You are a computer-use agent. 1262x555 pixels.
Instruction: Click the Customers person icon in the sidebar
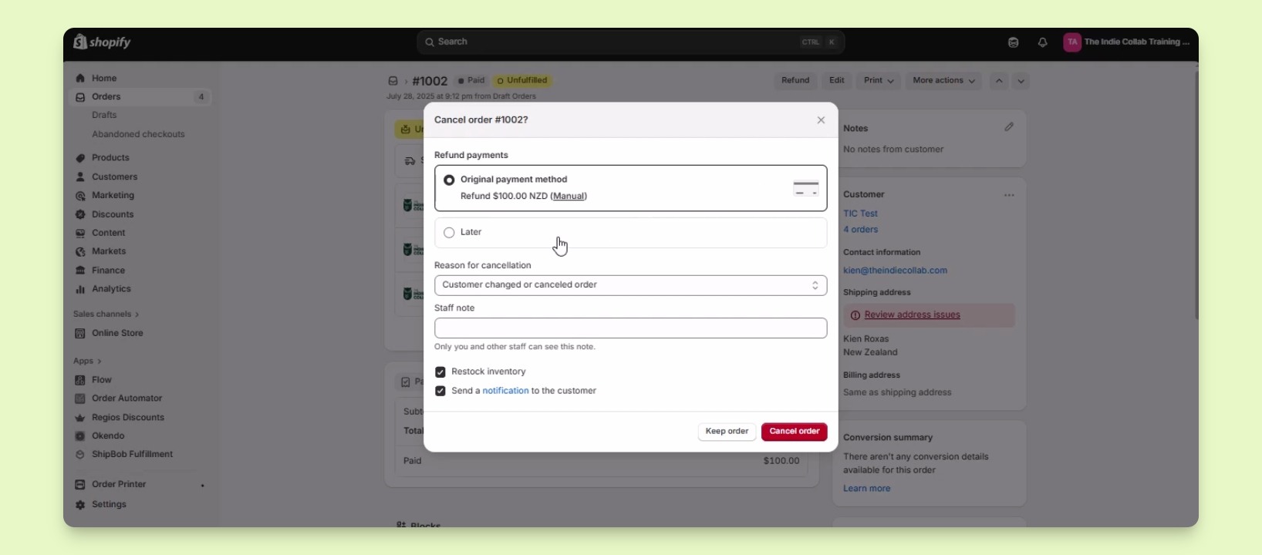pos(80,177)
